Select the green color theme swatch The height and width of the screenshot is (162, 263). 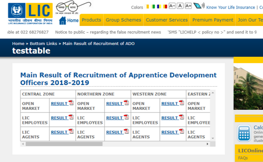(x=154, y=7)
